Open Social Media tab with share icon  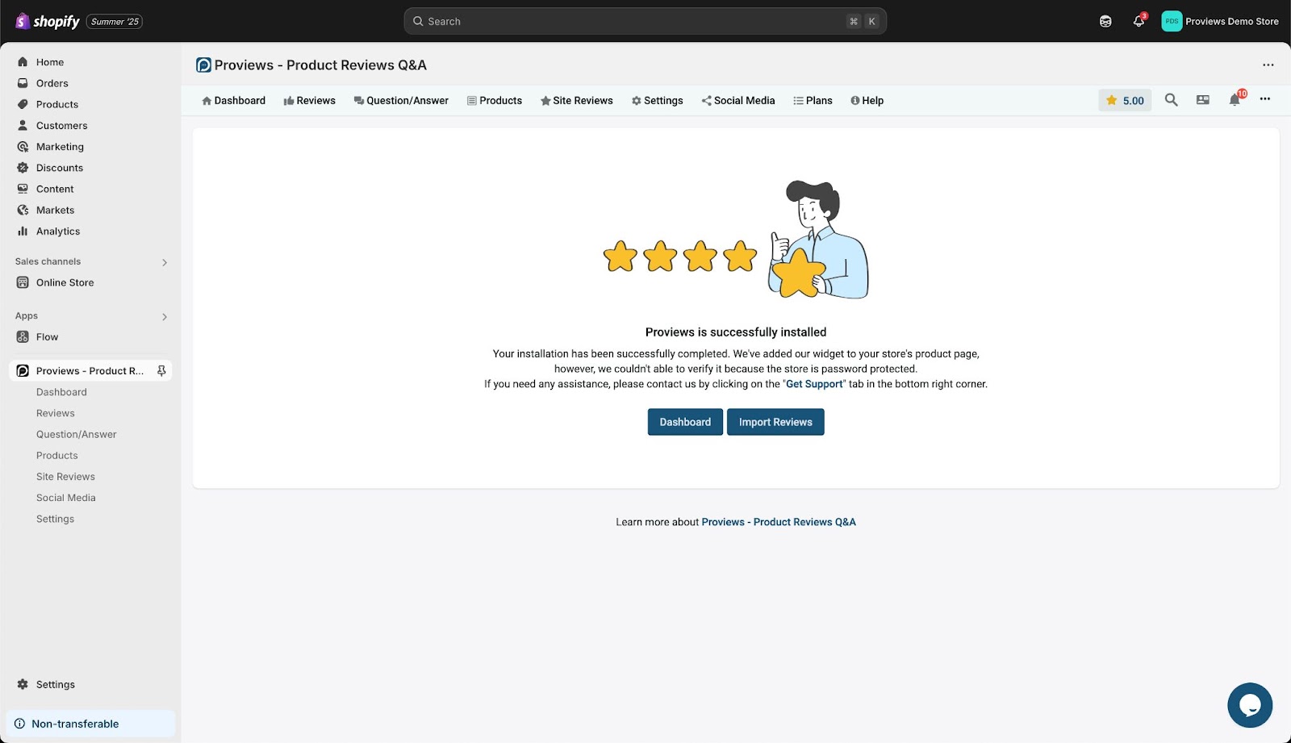coord(737,101)
